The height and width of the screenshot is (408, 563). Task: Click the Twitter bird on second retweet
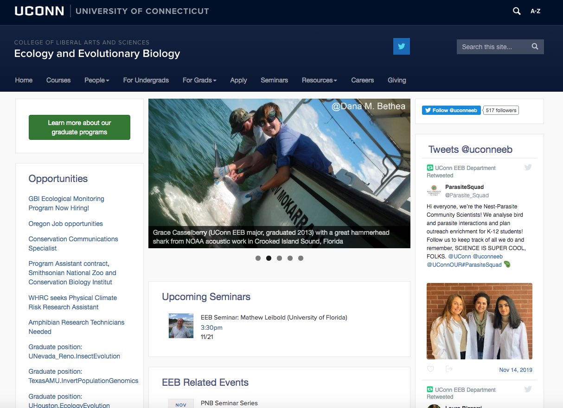[528, 389]
